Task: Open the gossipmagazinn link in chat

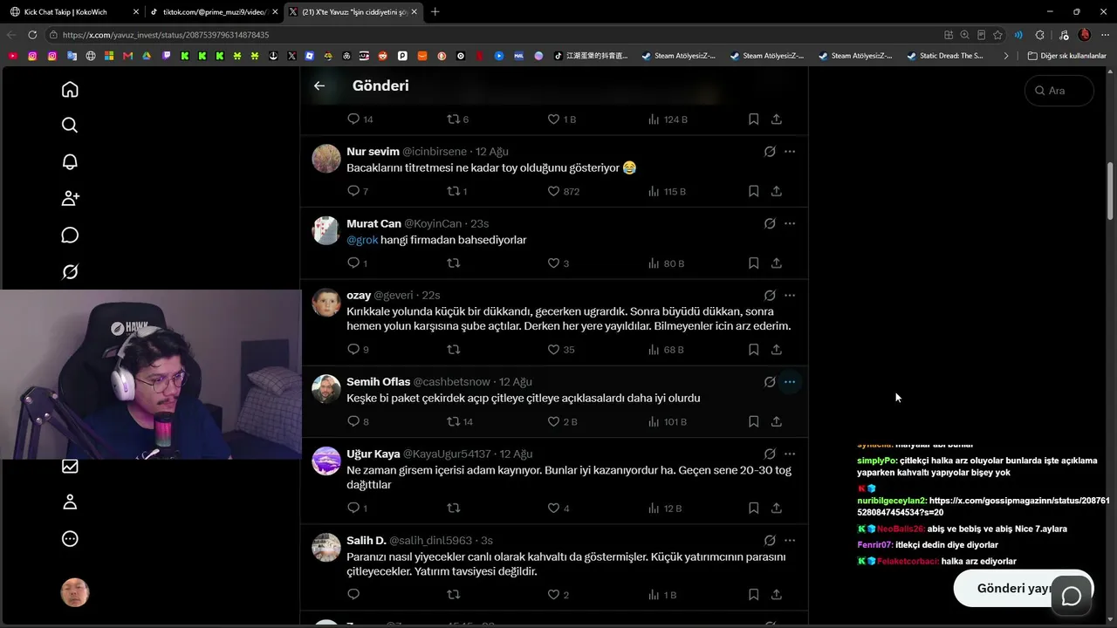Action: (983, 507)
